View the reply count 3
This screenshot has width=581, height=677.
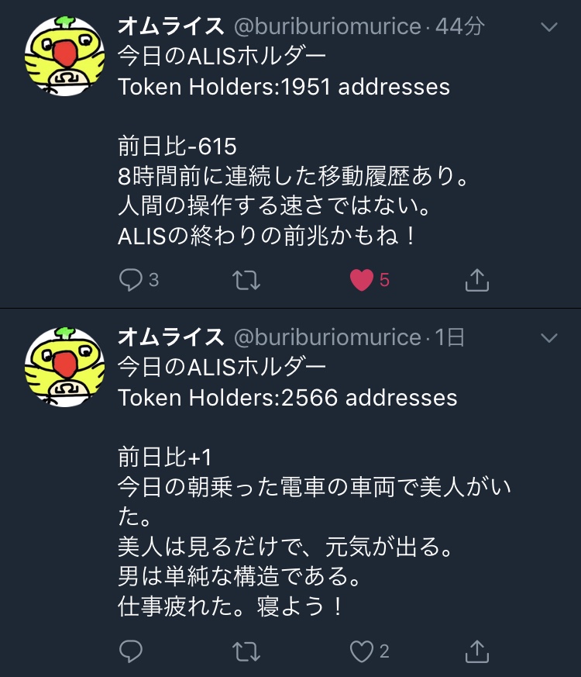click(154, 280)
